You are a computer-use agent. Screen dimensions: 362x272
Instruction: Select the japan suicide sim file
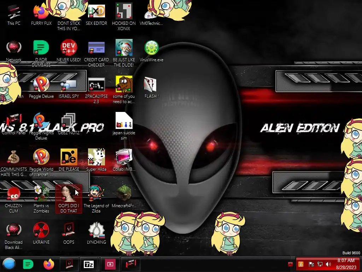coord(124,126)
